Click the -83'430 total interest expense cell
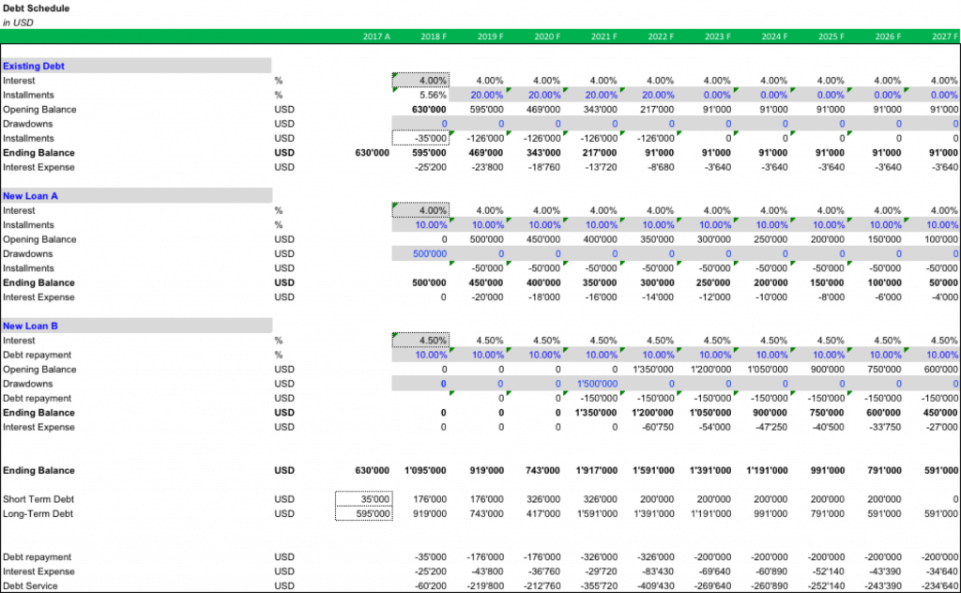Image resolution: width=961 pixels, height=593 pixels. 658,571
